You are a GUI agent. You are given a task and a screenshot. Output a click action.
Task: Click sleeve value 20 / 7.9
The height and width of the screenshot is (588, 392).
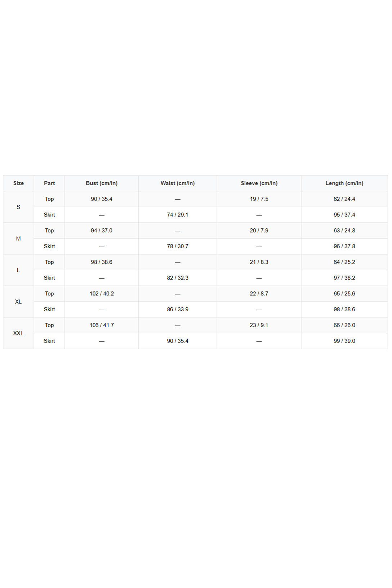tap(259, 231)
